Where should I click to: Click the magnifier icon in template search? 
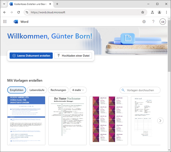click(x=123, y=90)
